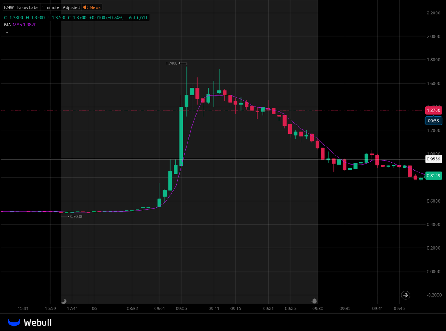The width and height of the screenshot is (446, 331).
Task: Jump to latest bar with arrow button
Action: [x=405, y=295]
